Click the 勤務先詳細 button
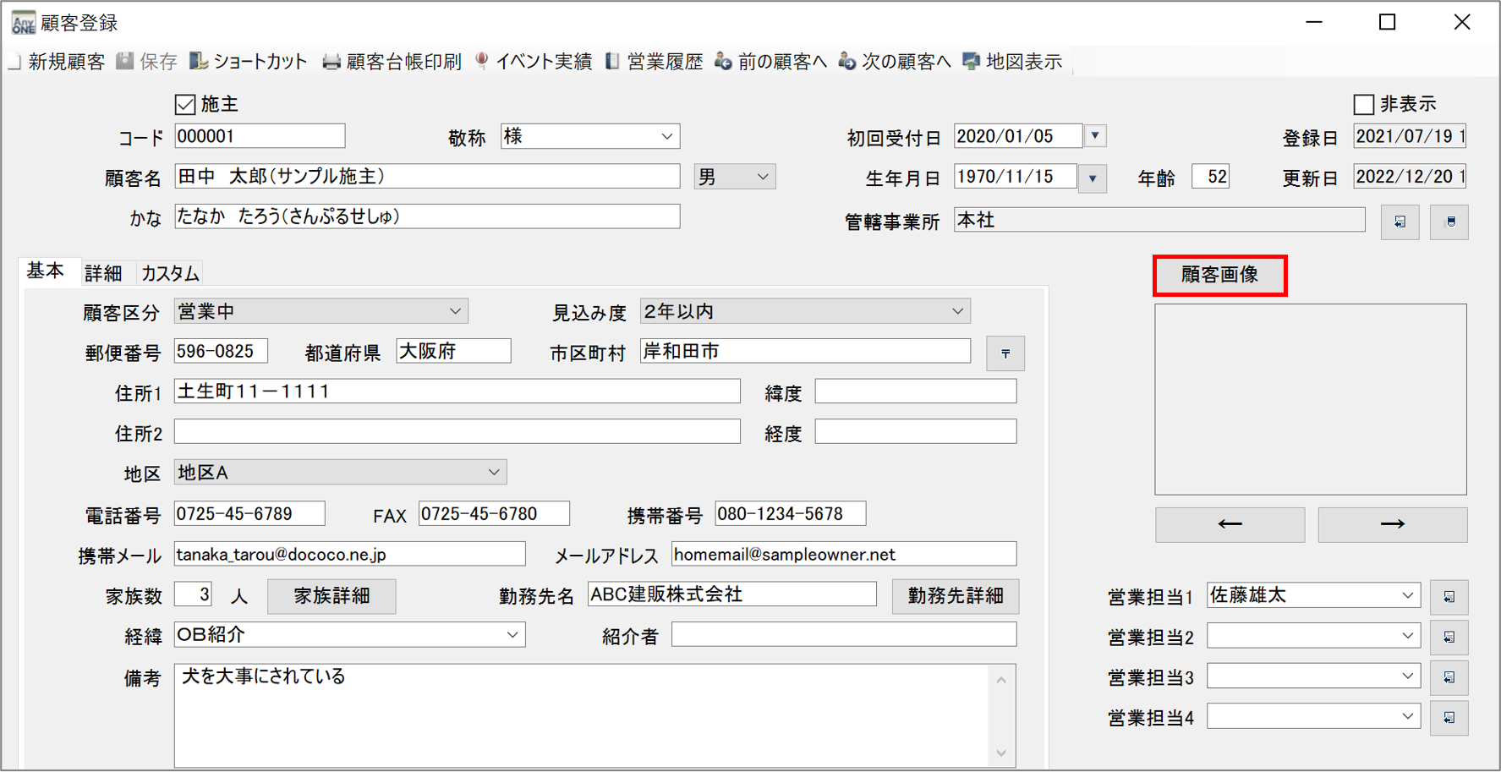 pos(955,596)
